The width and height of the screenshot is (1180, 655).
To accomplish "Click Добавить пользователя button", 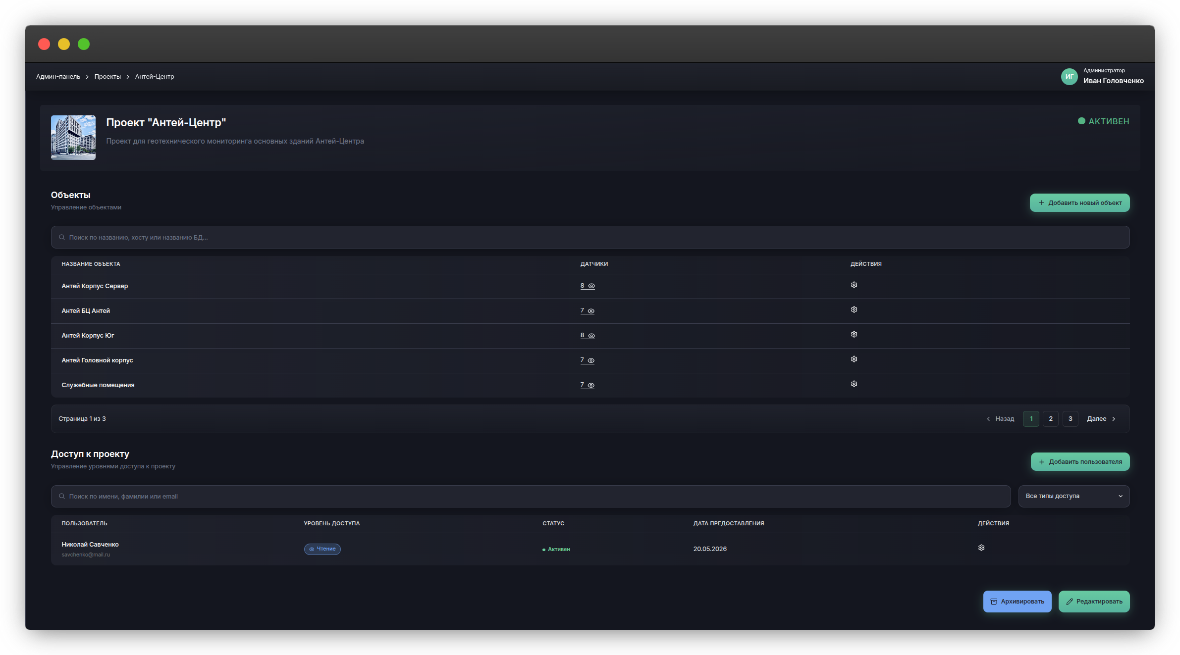I will tap(1080, 462).
